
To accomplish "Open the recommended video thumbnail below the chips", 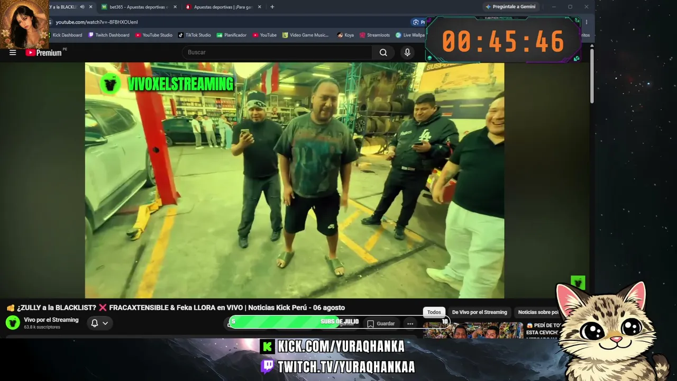I will (473, 331).
